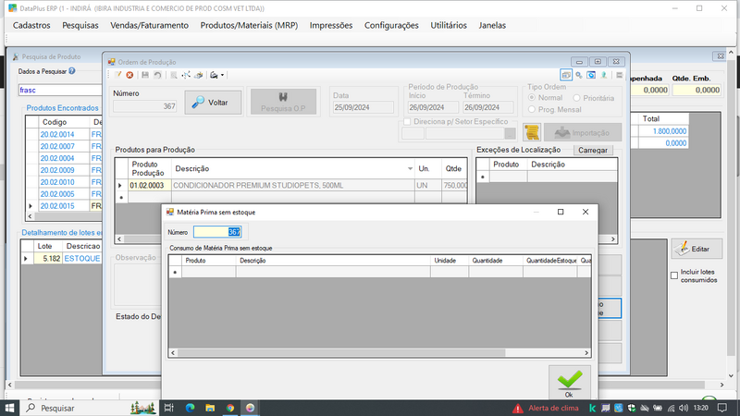Click the green person icon in right toolbar
Screen dimensions: 740x416
(x=604, y=75)
